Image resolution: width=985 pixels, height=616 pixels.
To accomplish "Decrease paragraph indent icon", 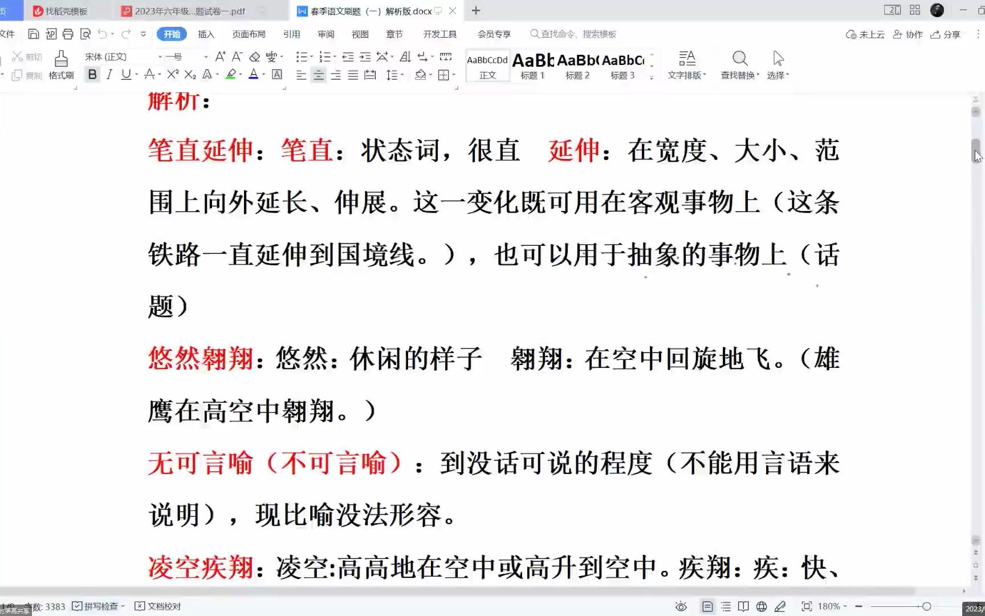I will [x=348, y=56].
